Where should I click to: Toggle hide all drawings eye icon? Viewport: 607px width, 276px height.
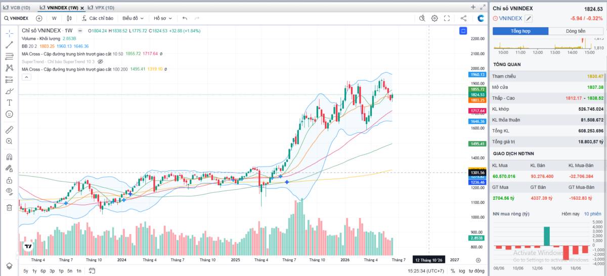pos(9,191)
